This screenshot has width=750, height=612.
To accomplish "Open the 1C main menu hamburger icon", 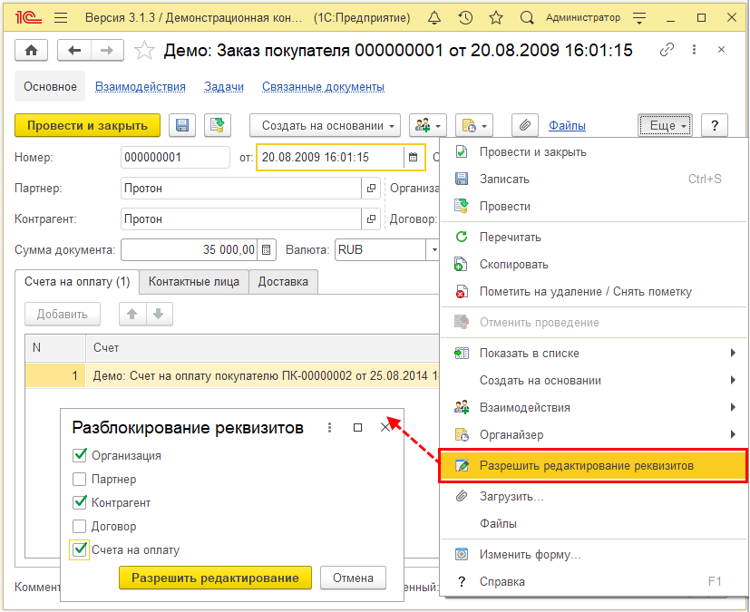I will tap(61, 18).
